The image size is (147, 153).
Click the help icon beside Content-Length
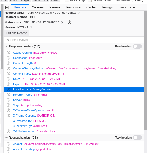8,63
